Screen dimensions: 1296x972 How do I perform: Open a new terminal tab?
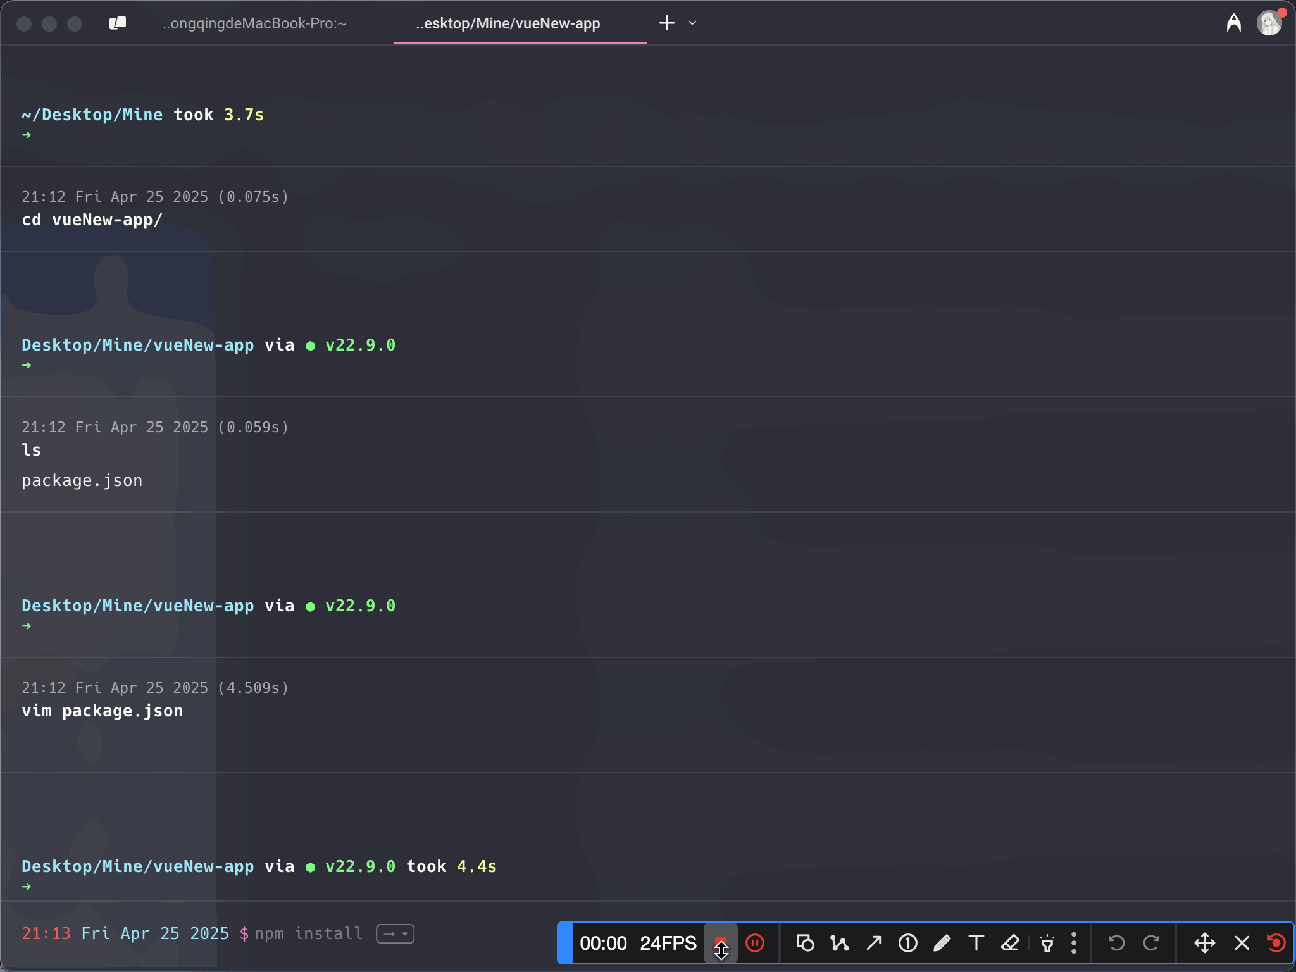[x=666, y=23]
